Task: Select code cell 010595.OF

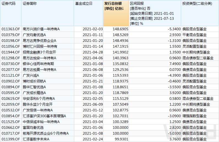Action: point(11,93)
